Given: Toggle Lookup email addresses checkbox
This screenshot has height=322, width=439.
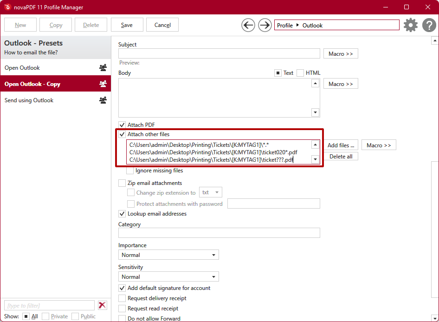Looking at the screenshot, I should [122, 214].
